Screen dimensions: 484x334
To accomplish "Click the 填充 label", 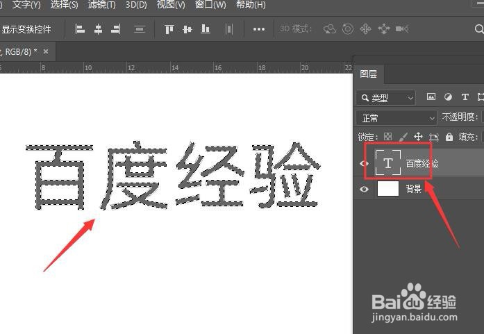I will [468, 137].
